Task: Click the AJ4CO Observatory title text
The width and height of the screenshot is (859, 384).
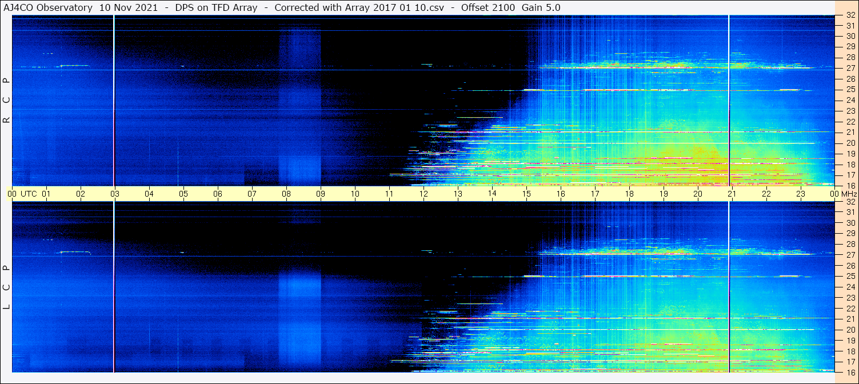Action: point(47,7)
